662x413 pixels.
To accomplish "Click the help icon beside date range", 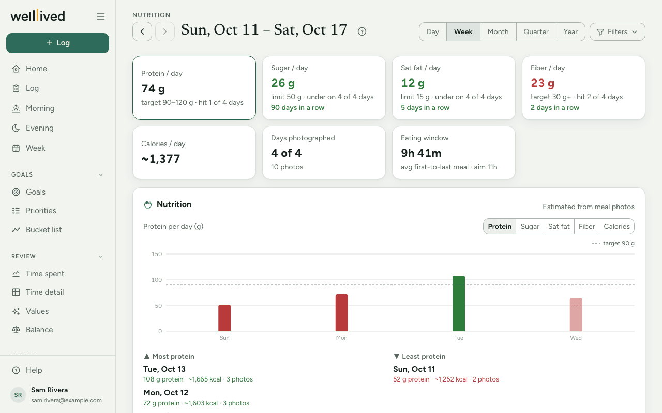I will tap(362, 31).
